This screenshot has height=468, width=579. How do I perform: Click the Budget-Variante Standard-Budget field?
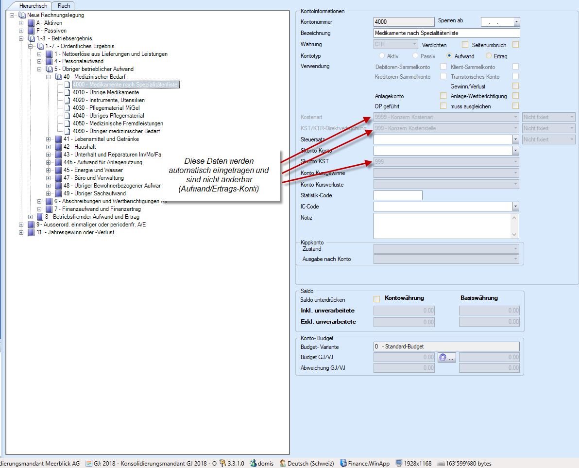click(446, 347)
